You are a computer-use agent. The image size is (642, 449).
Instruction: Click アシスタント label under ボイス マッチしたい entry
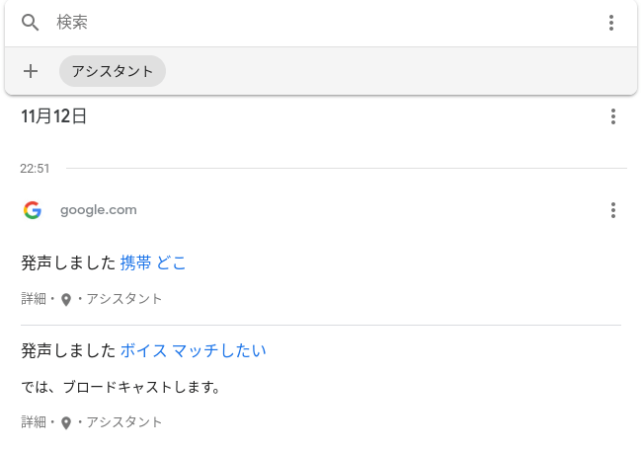pos(124,422)
